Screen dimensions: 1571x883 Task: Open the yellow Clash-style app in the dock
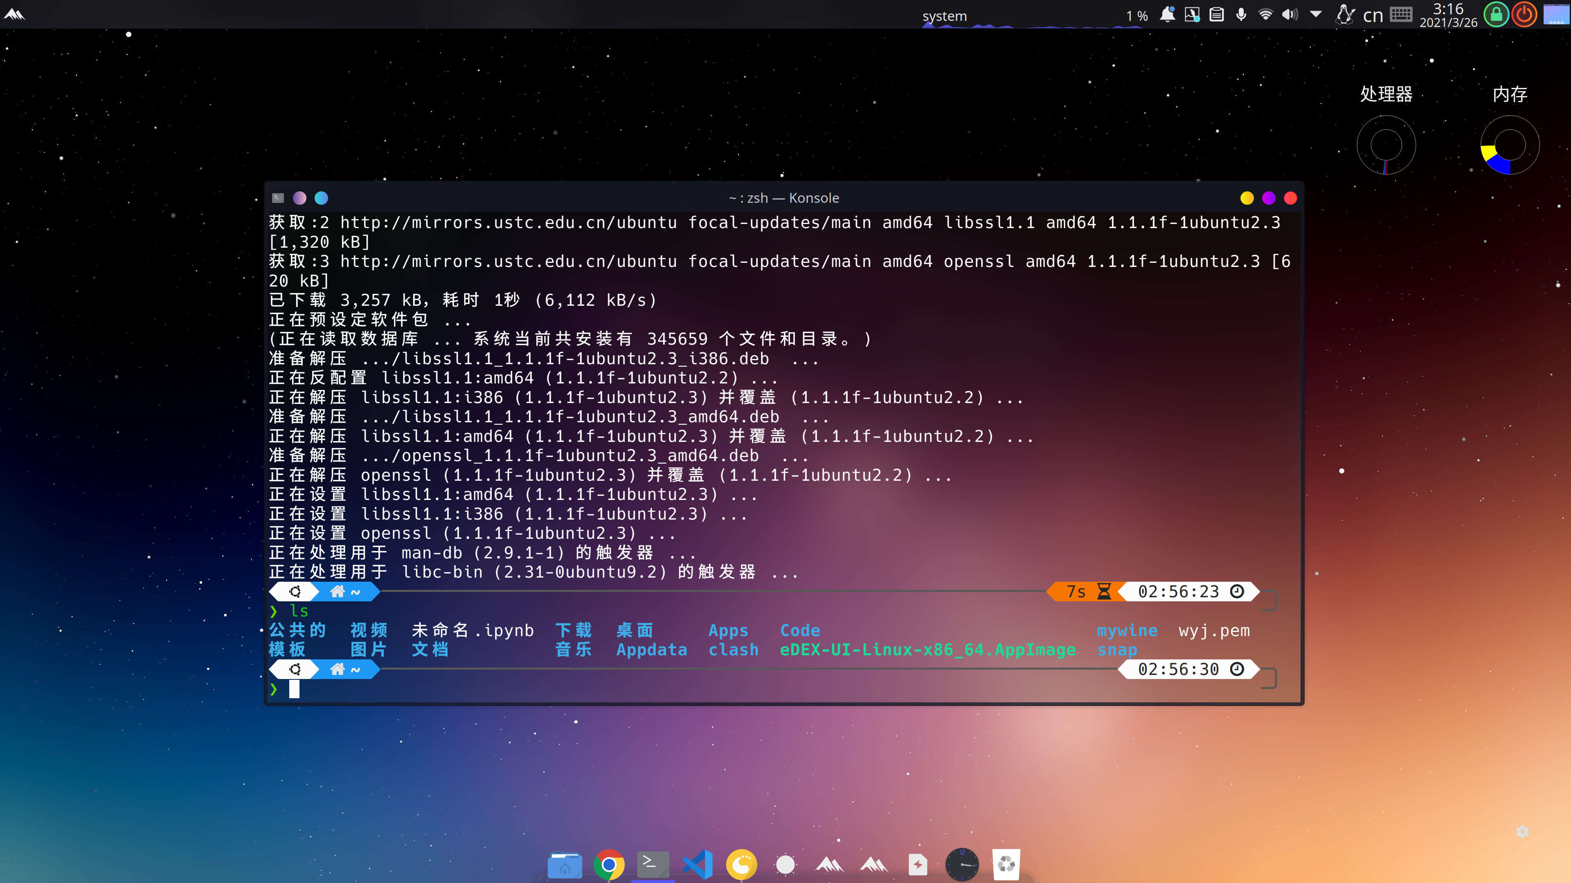tap(742, 864)
